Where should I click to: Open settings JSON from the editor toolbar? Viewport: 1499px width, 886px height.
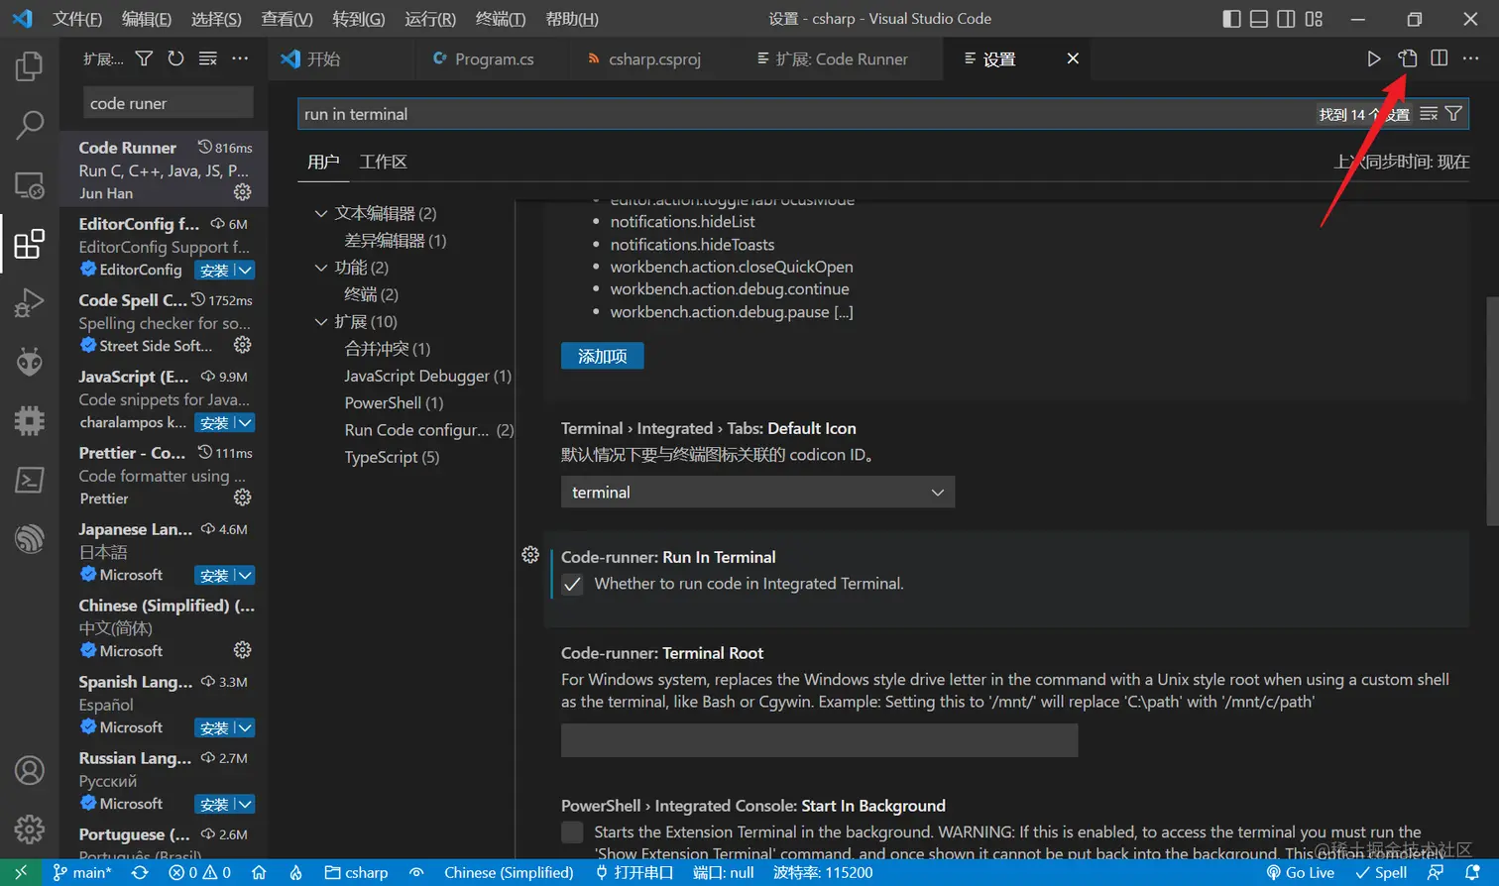[x=1408, y=59]
